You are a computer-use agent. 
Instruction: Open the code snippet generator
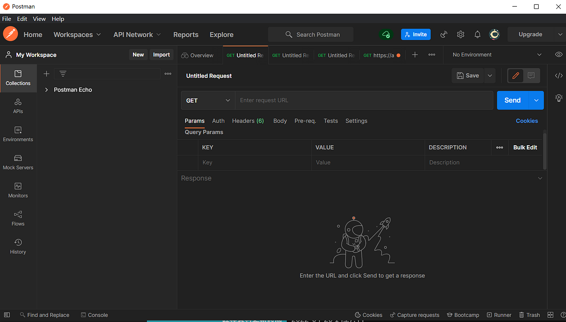pyautogui.click(x=558, y=75)
